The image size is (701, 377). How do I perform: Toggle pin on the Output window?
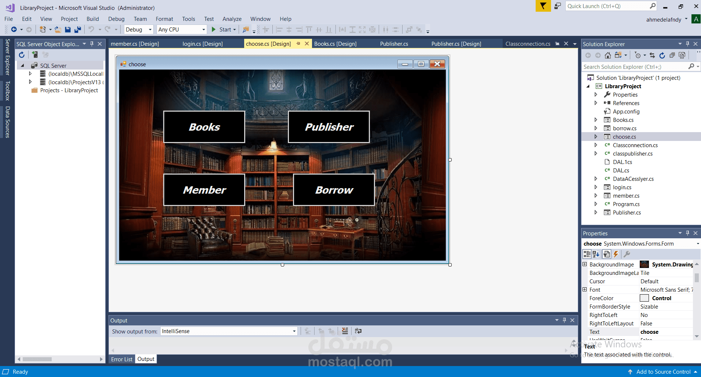564,320
